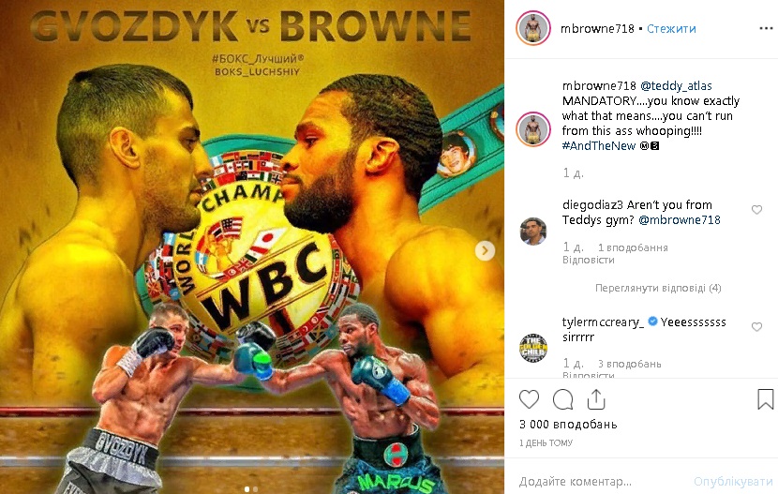
Task: Click Стежити to follow mbrowne718
Action: (x=671, y=29)
